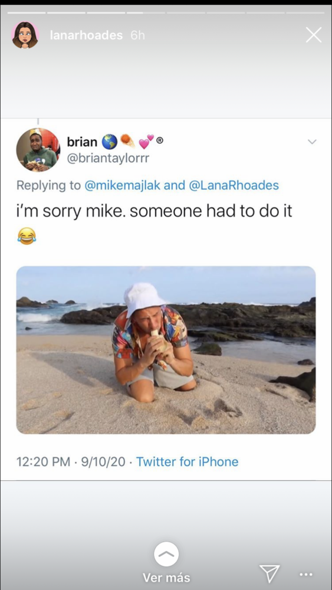The image size is (332, 590).
Task: Tap the first story progress segment
Action: (27, 13)
